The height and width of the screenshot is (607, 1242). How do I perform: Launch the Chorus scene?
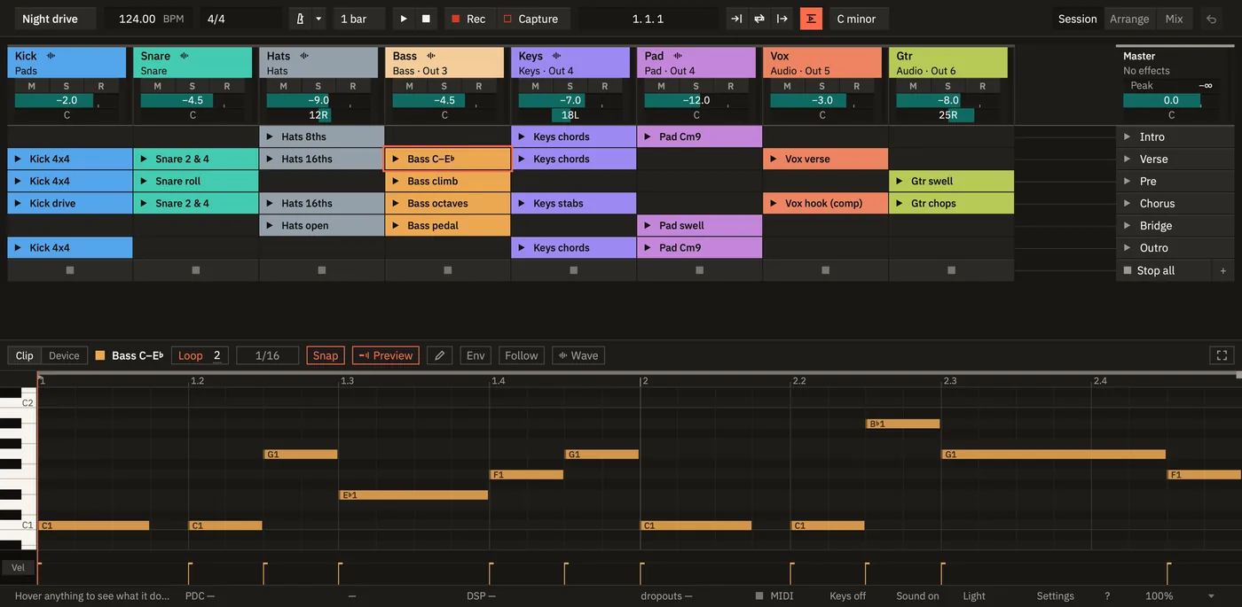tap(1127, 203)
